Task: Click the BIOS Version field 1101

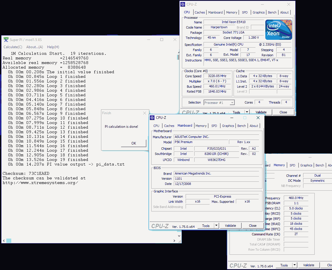Action: click(x=217, y=179)
